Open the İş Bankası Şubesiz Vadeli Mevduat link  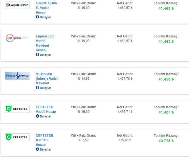coord(47,78)
